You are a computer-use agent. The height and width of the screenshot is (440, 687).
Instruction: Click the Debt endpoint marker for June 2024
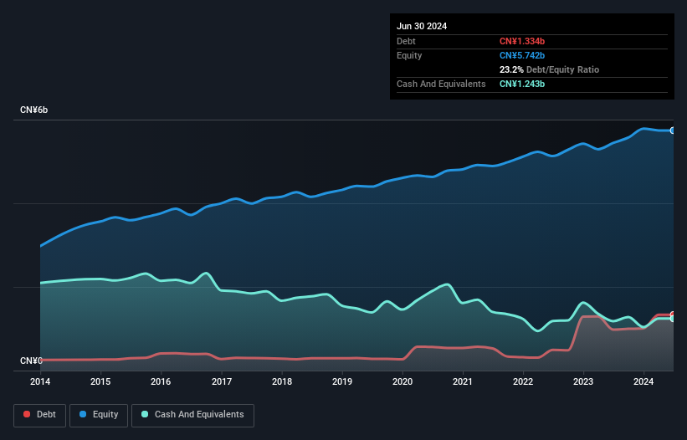coord(673,315)
